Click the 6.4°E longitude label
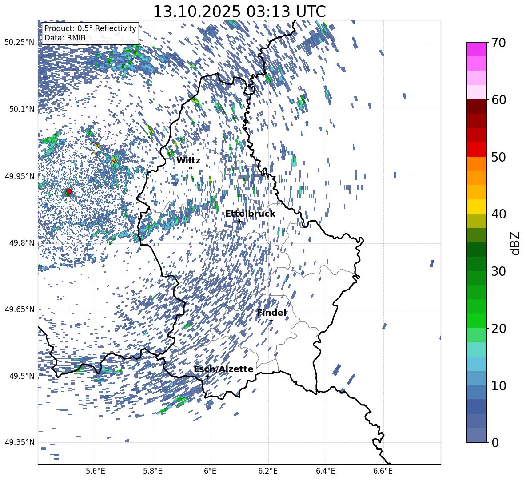The width and height of the screenshot is (526, 480). click(x=325, y=471)
